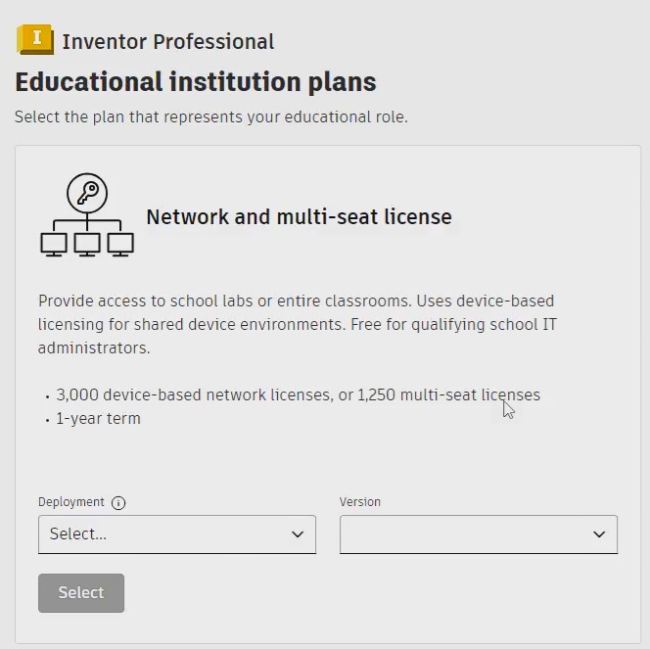Expand the Deployment dropdown chevron

298,534
